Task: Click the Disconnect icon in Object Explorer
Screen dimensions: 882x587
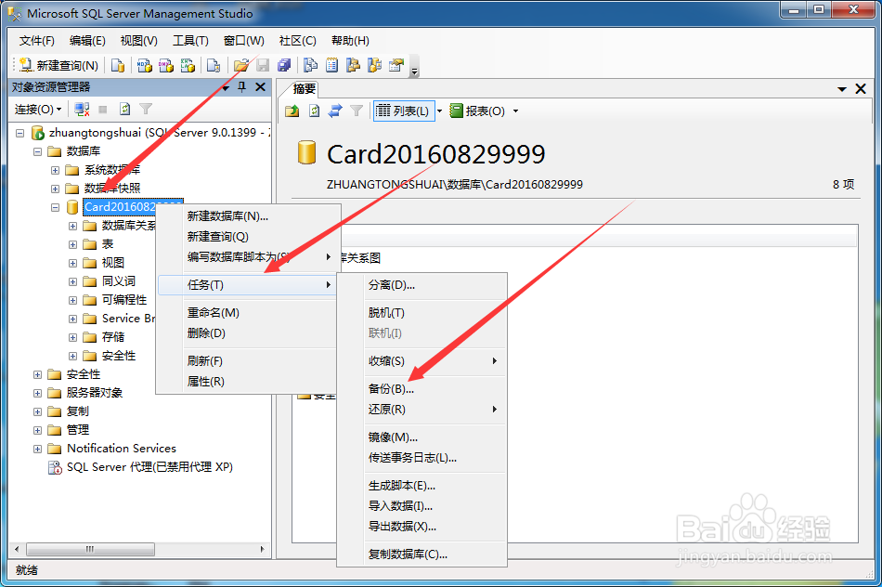Action: click(x=82, y=110)
